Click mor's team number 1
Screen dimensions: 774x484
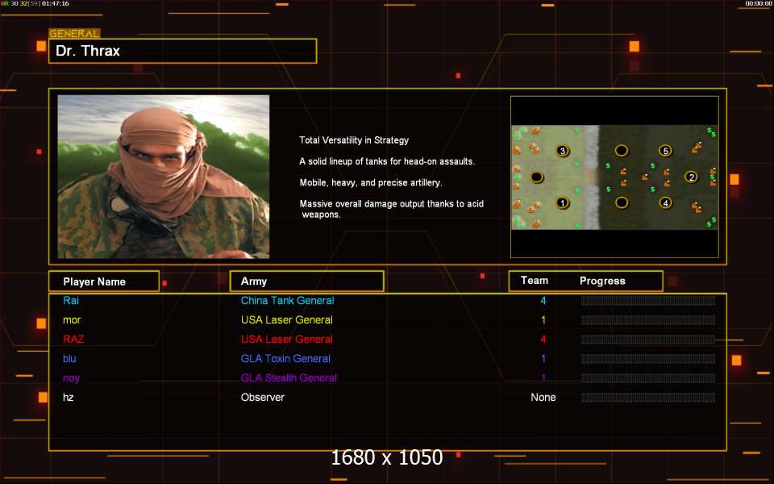pos(543,320)
